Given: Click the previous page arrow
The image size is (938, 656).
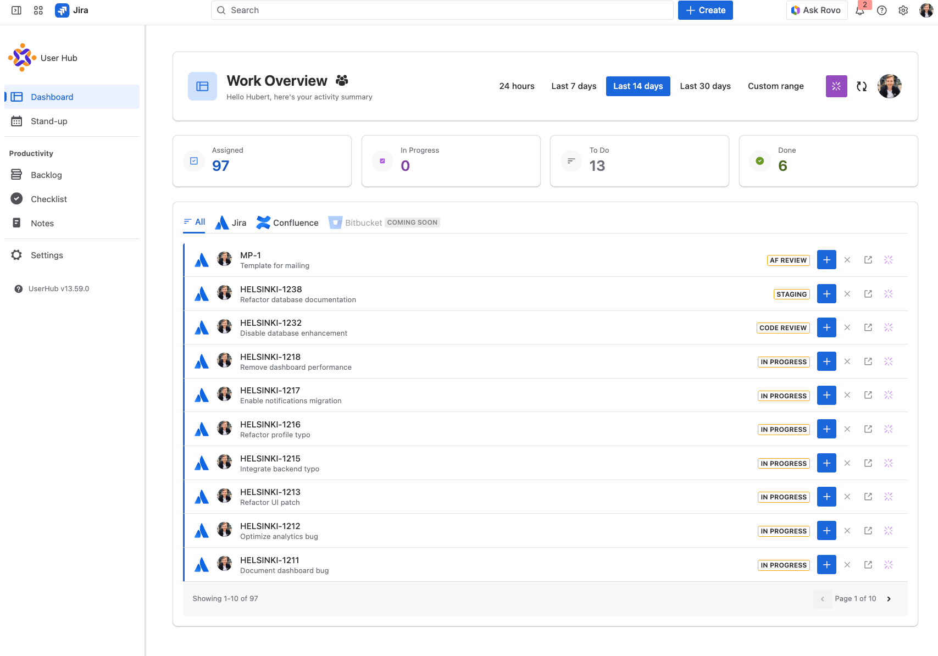Looking at the screenshot, I should click(x=822, y=599).
